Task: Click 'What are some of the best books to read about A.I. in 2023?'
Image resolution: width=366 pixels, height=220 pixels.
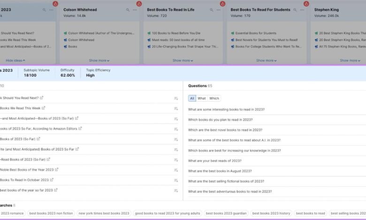Action: tap(234, 140)
